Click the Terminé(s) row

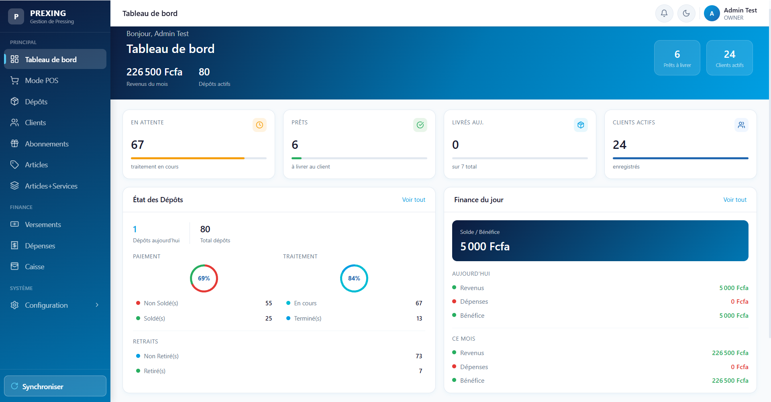tap(354, 318)
